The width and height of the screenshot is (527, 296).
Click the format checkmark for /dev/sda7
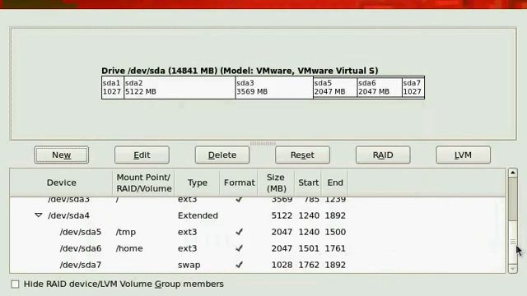[239, 265]
